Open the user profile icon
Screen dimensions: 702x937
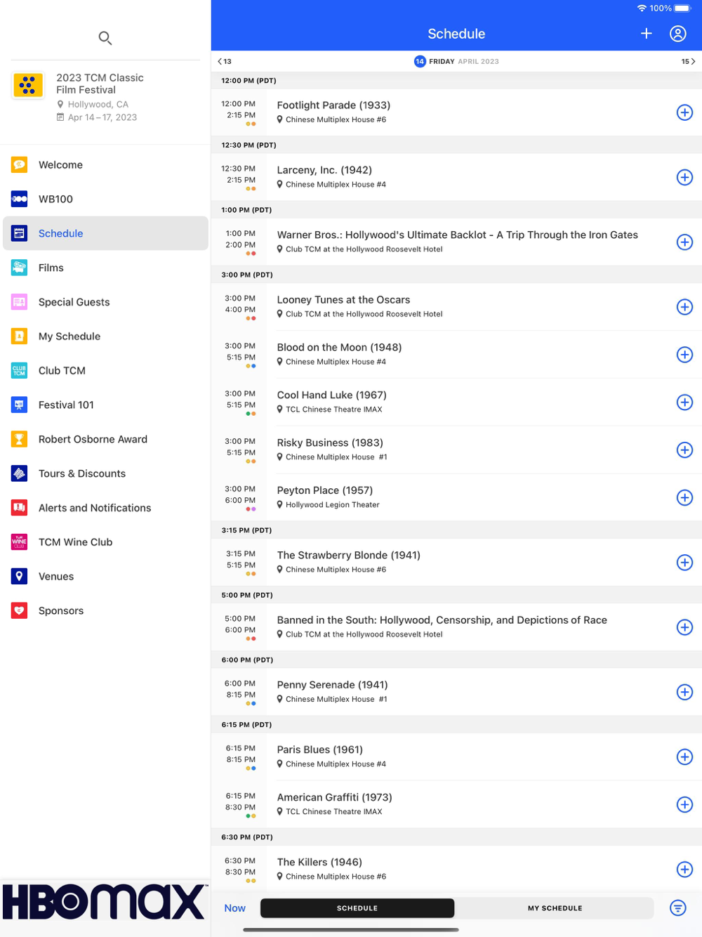pos(678,33)
